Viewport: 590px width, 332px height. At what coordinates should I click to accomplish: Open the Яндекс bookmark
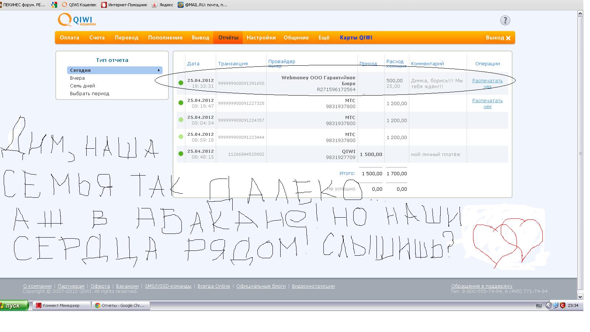(163, 5)
